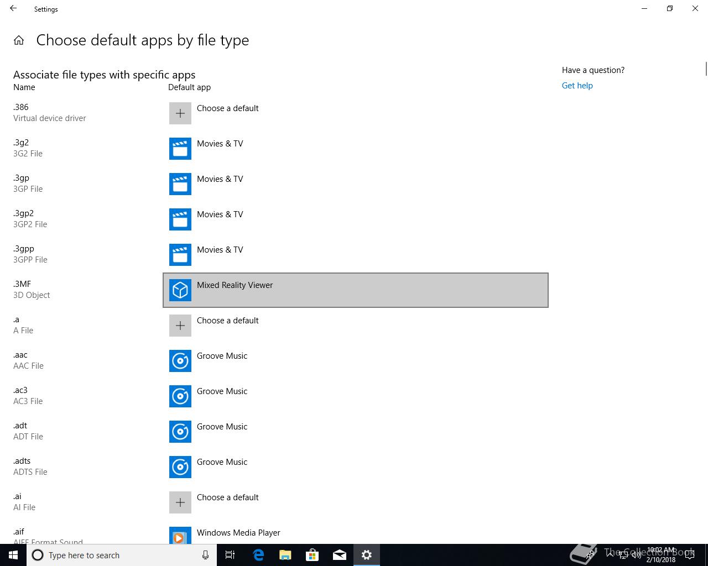This screenshot has height=566, width=708.
Task: Click Groove Music icon for .aac
Action: tap(180, 361)
